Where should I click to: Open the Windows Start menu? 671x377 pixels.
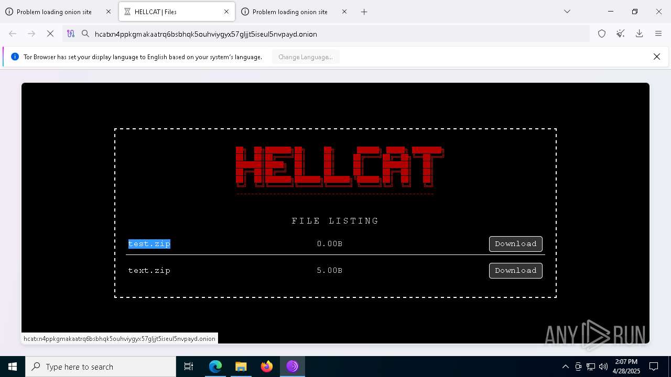click(13, 367)
